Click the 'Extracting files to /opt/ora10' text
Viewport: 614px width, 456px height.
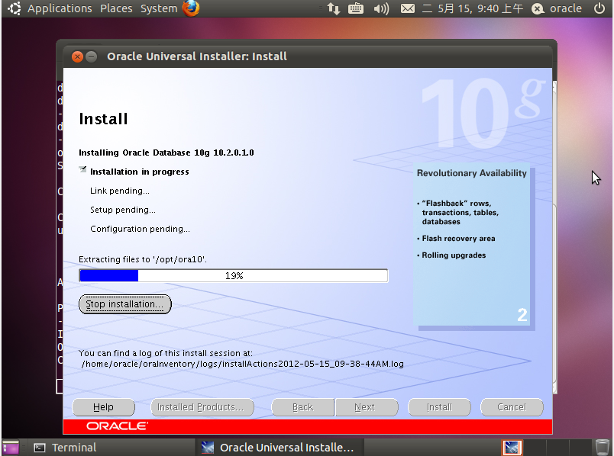tap(143, 260)
